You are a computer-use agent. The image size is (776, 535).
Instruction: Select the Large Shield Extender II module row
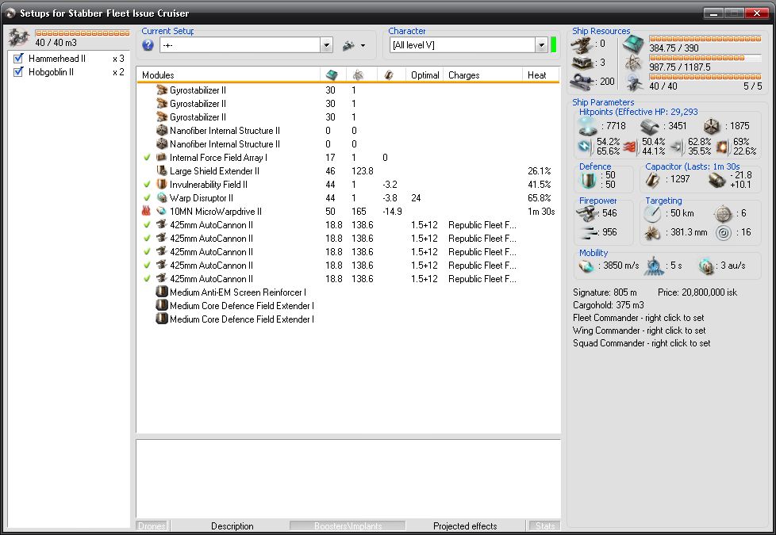[348, 171]
